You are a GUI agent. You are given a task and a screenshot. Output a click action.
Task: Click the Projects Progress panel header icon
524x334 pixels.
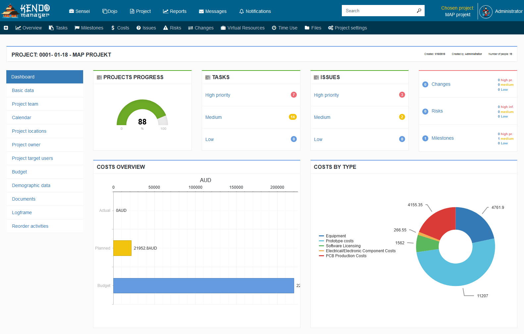pos(99,77)
